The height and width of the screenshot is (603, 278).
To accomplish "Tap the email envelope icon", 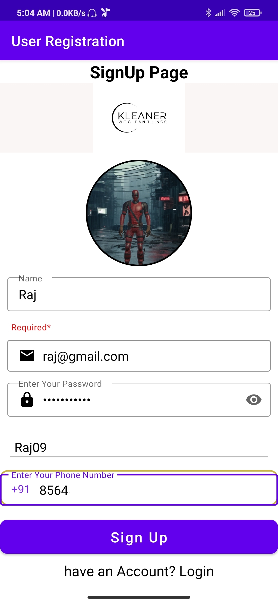I will [x=27, y=356].
